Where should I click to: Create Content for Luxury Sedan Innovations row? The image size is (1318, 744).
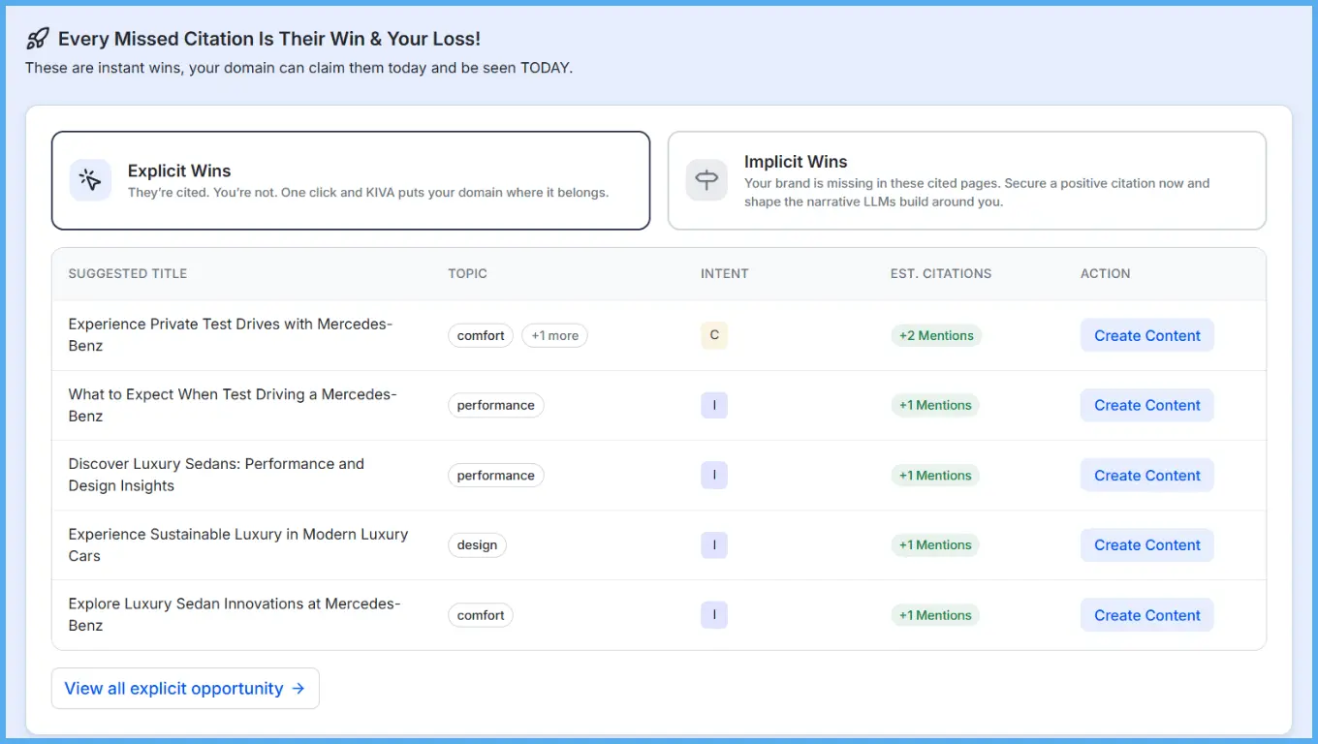click(x=1146, y=614)
